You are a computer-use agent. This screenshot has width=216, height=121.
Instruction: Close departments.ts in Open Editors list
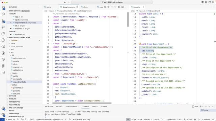11,23
